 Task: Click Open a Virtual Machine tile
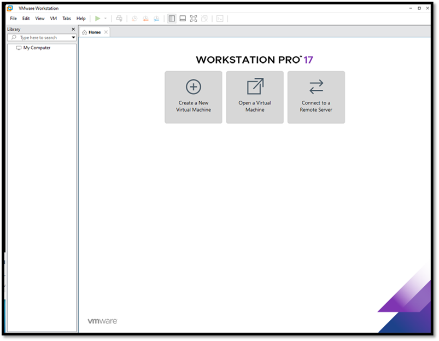pyautogui.click(x=255, y=97)
